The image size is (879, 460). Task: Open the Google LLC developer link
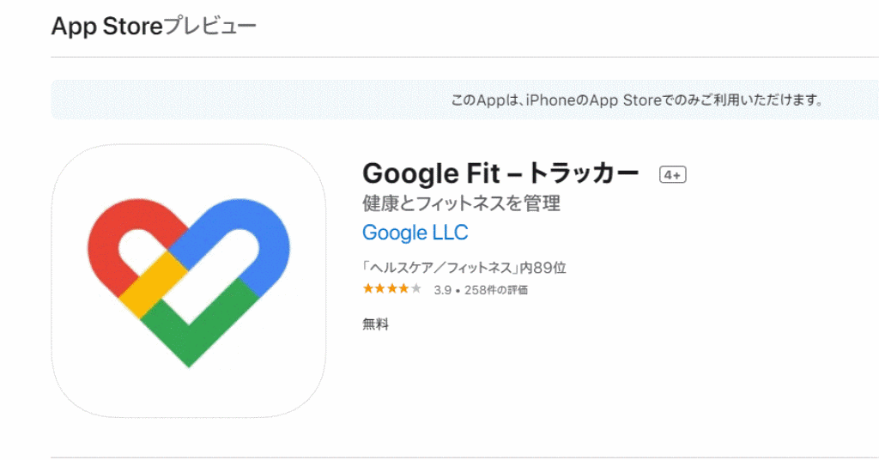415,233
